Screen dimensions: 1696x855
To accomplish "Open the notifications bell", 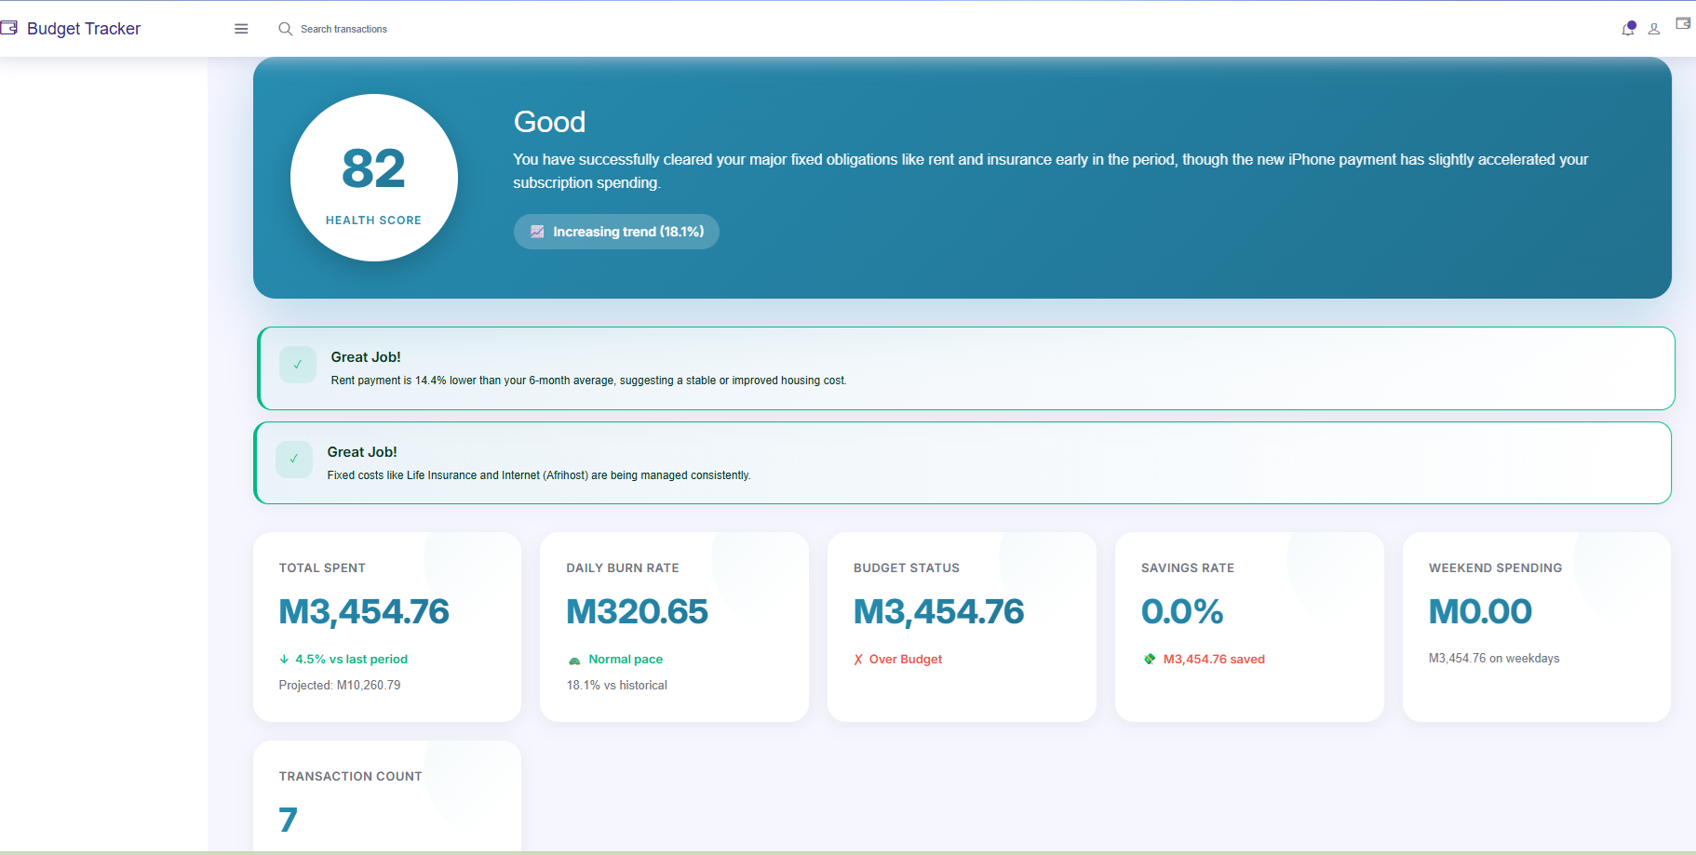I will tap(1628, 29).
